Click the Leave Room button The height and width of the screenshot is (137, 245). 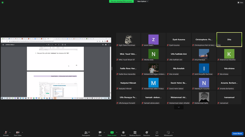(x=237, y=134)
